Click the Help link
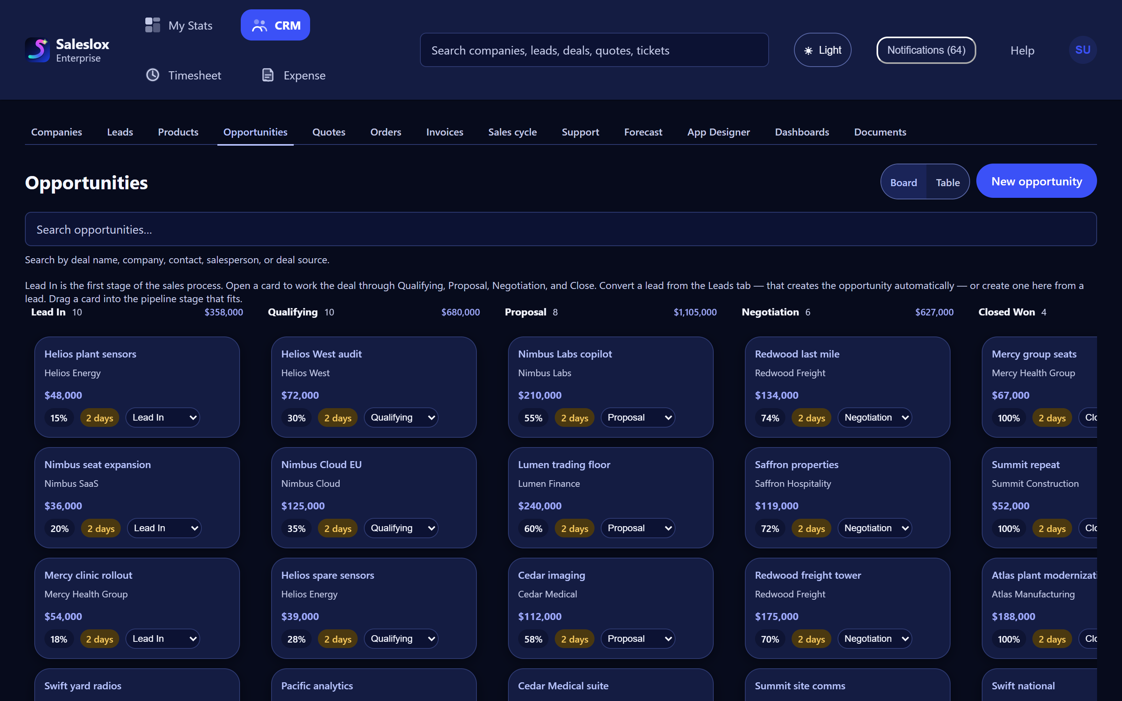 pos(1022,51)
